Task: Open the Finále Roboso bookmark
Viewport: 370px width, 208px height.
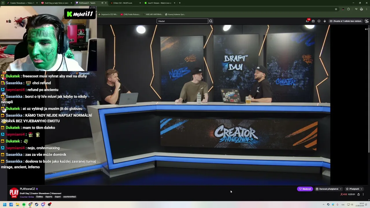Action: (x=130, y=14)
